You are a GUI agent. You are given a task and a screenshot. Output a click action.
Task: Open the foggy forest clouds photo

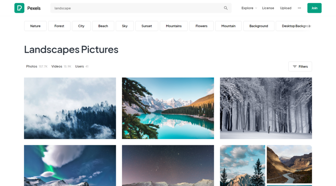click(x=70, y=108)
